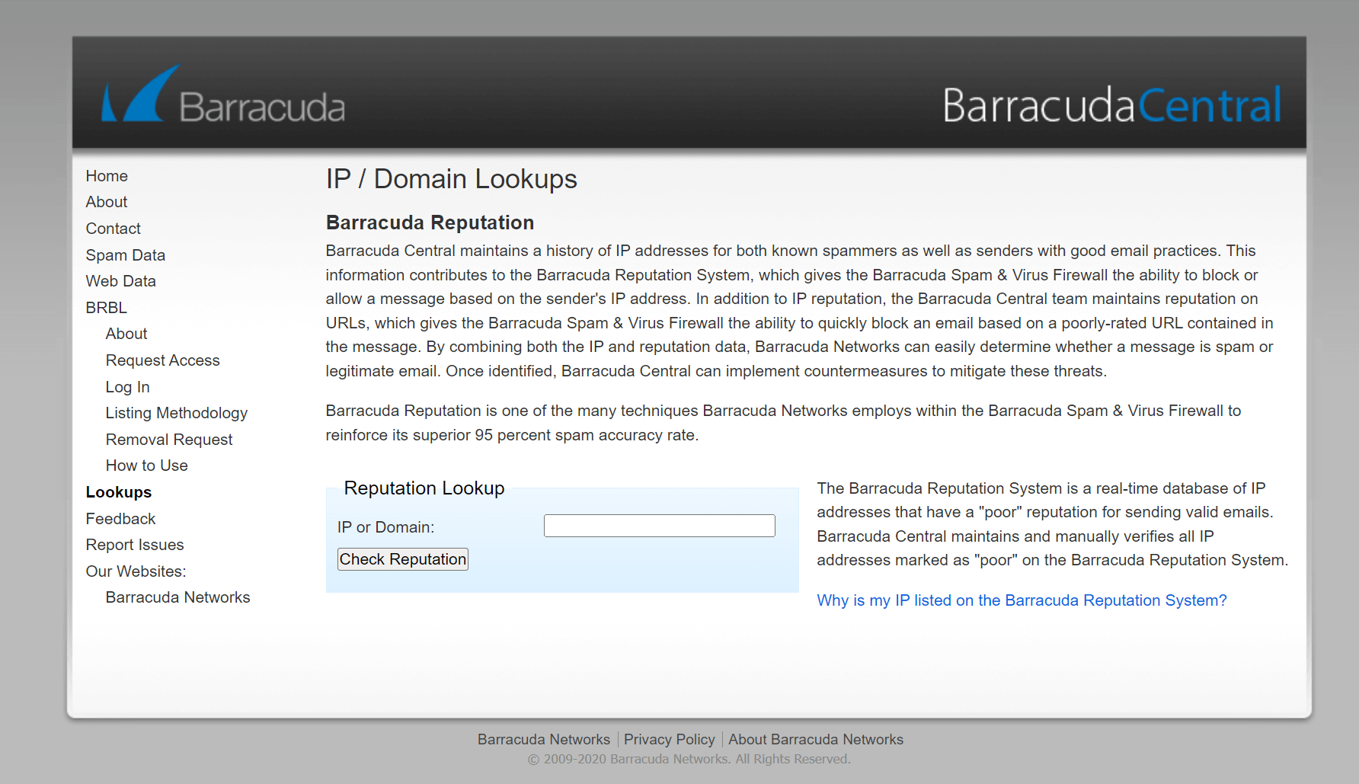Click the 'Barracuda Reputation' subheading
Screen dimensions: 1359x784
click(430, 222)
